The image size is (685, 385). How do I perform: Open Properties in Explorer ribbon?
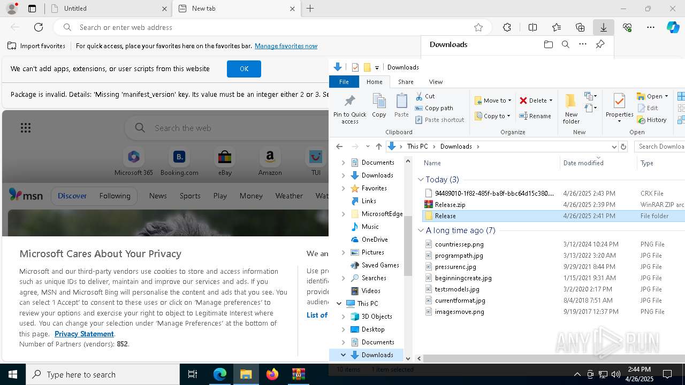[619, 108]
